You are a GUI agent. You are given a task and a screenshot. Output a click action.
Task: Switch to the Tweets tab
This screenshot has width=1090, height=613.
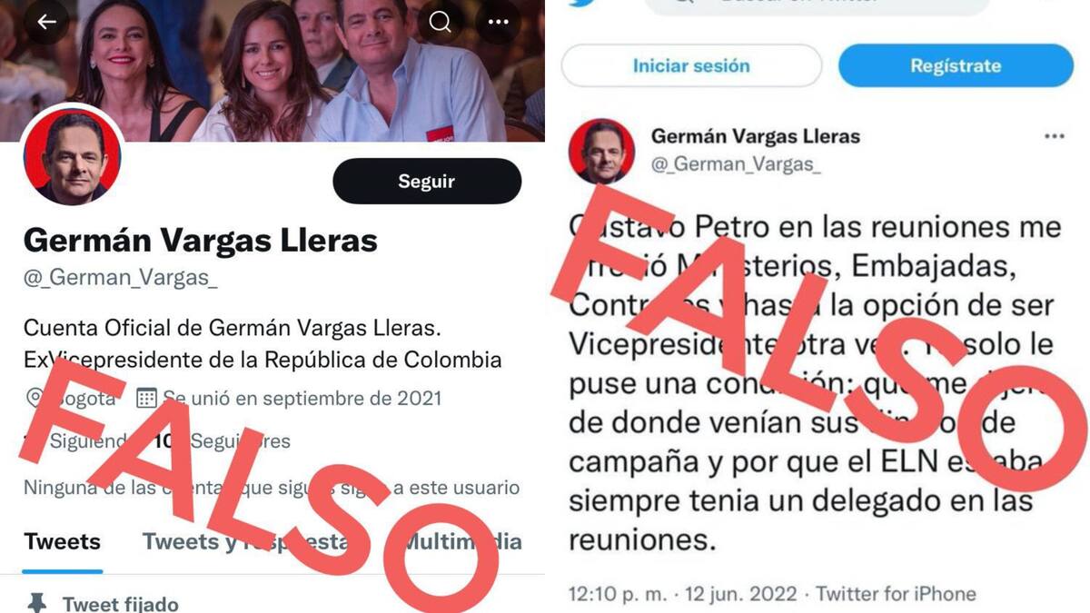(63, 542)
